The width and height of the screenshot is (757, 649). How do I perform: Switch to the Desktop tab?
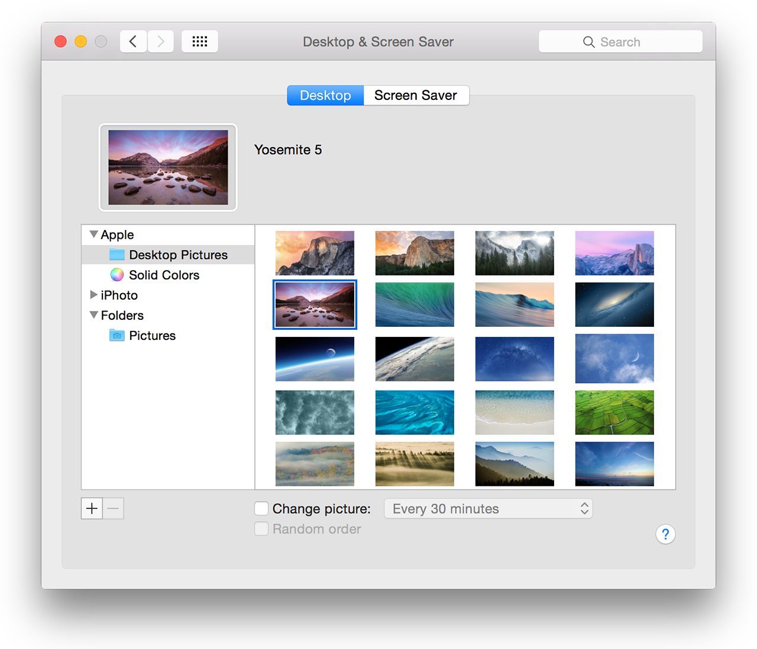click(x=325, y=95)
